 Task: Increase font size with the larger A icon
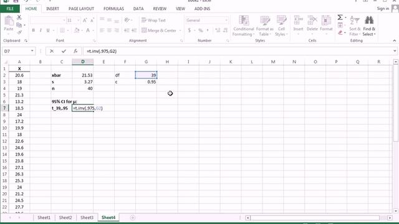[x=85, y=21]
